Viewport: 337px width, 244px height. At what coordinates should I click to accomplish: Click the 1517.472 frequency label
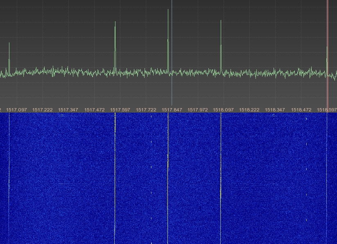94,110
